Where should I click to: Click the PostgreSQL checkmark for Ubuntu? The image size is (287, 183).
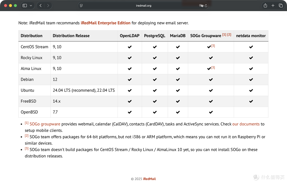pos(155,90)
